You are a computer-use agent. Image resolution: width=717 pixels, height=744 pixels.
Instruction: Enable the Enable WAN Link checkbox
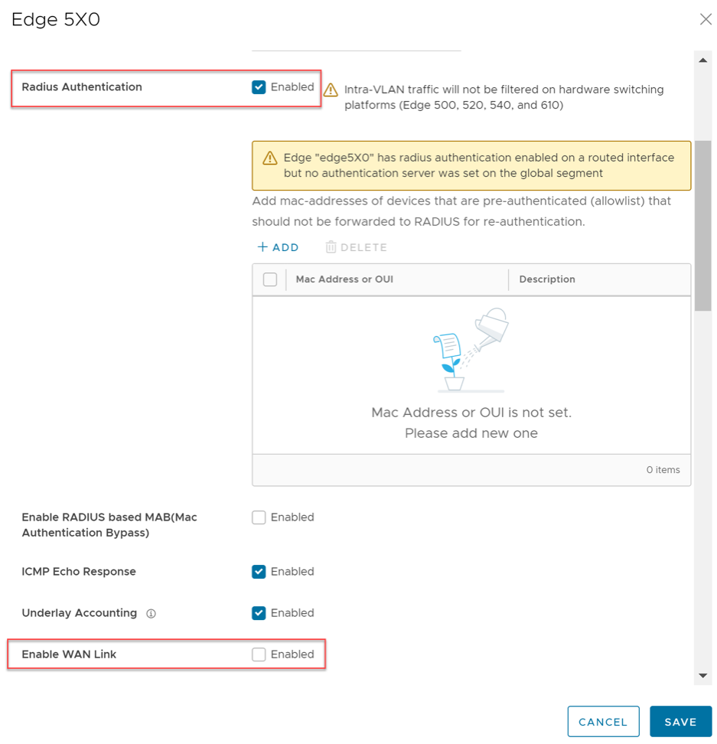(259, 654)
